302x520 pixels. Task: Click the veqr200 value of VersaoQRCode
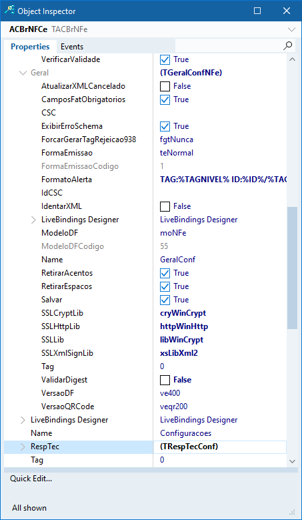174,407
